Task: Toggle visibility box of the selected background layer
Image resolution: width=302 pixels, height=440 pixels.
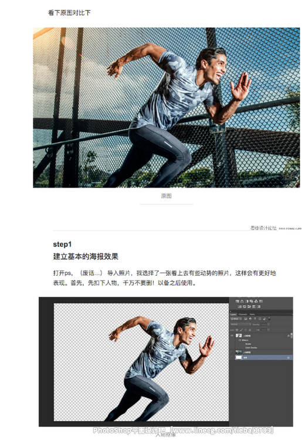Action: coord(232,357)
